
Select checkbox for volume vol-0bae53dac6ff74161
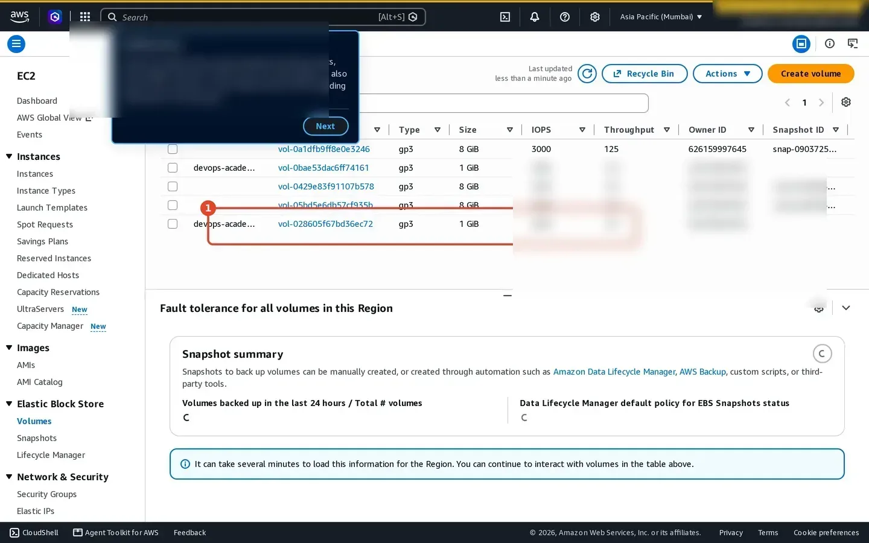[173, 168]
